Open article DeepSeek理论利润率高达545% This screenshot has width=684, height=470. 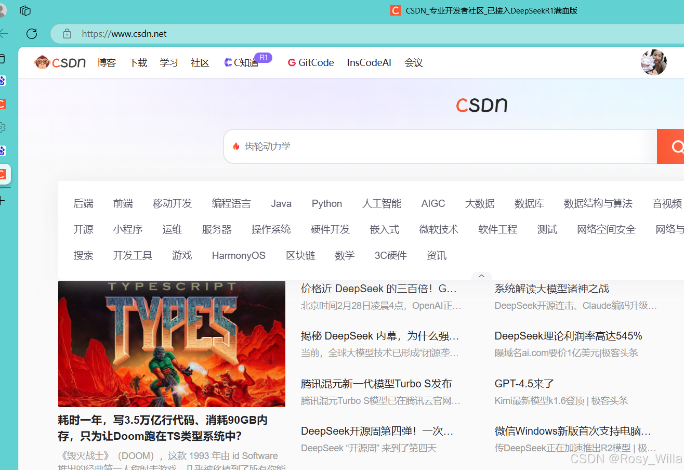[568, 336]
